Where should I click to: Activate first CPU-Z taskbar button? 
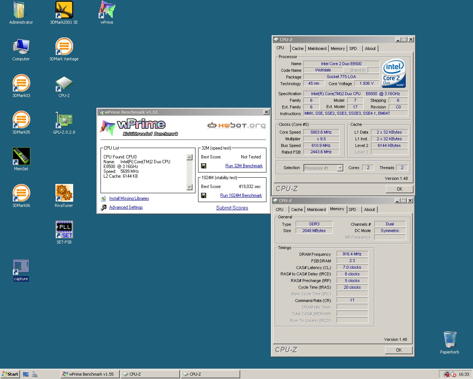[150, 374]
